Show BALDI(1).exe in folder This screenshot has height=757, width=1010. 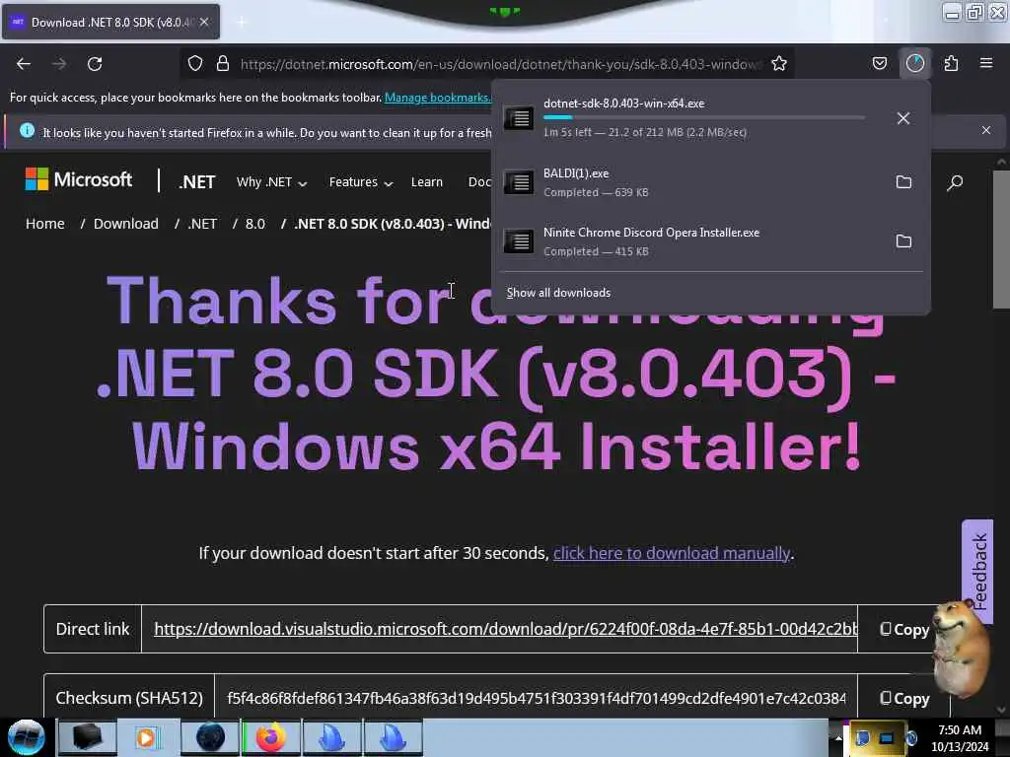pos(903,182)
